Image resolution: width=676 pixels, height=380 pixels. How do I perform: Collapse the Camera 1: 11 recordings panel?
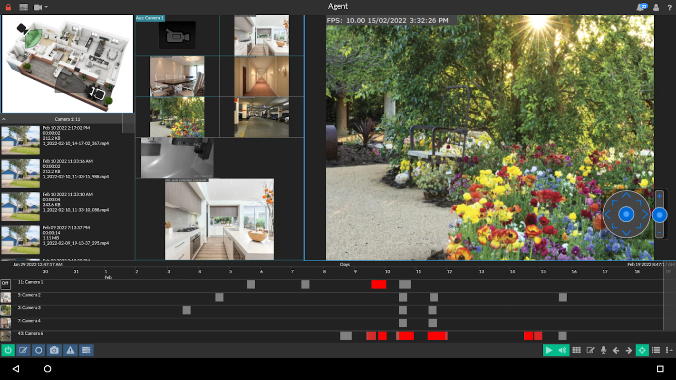pyautogui.click(x=4, y=119)
